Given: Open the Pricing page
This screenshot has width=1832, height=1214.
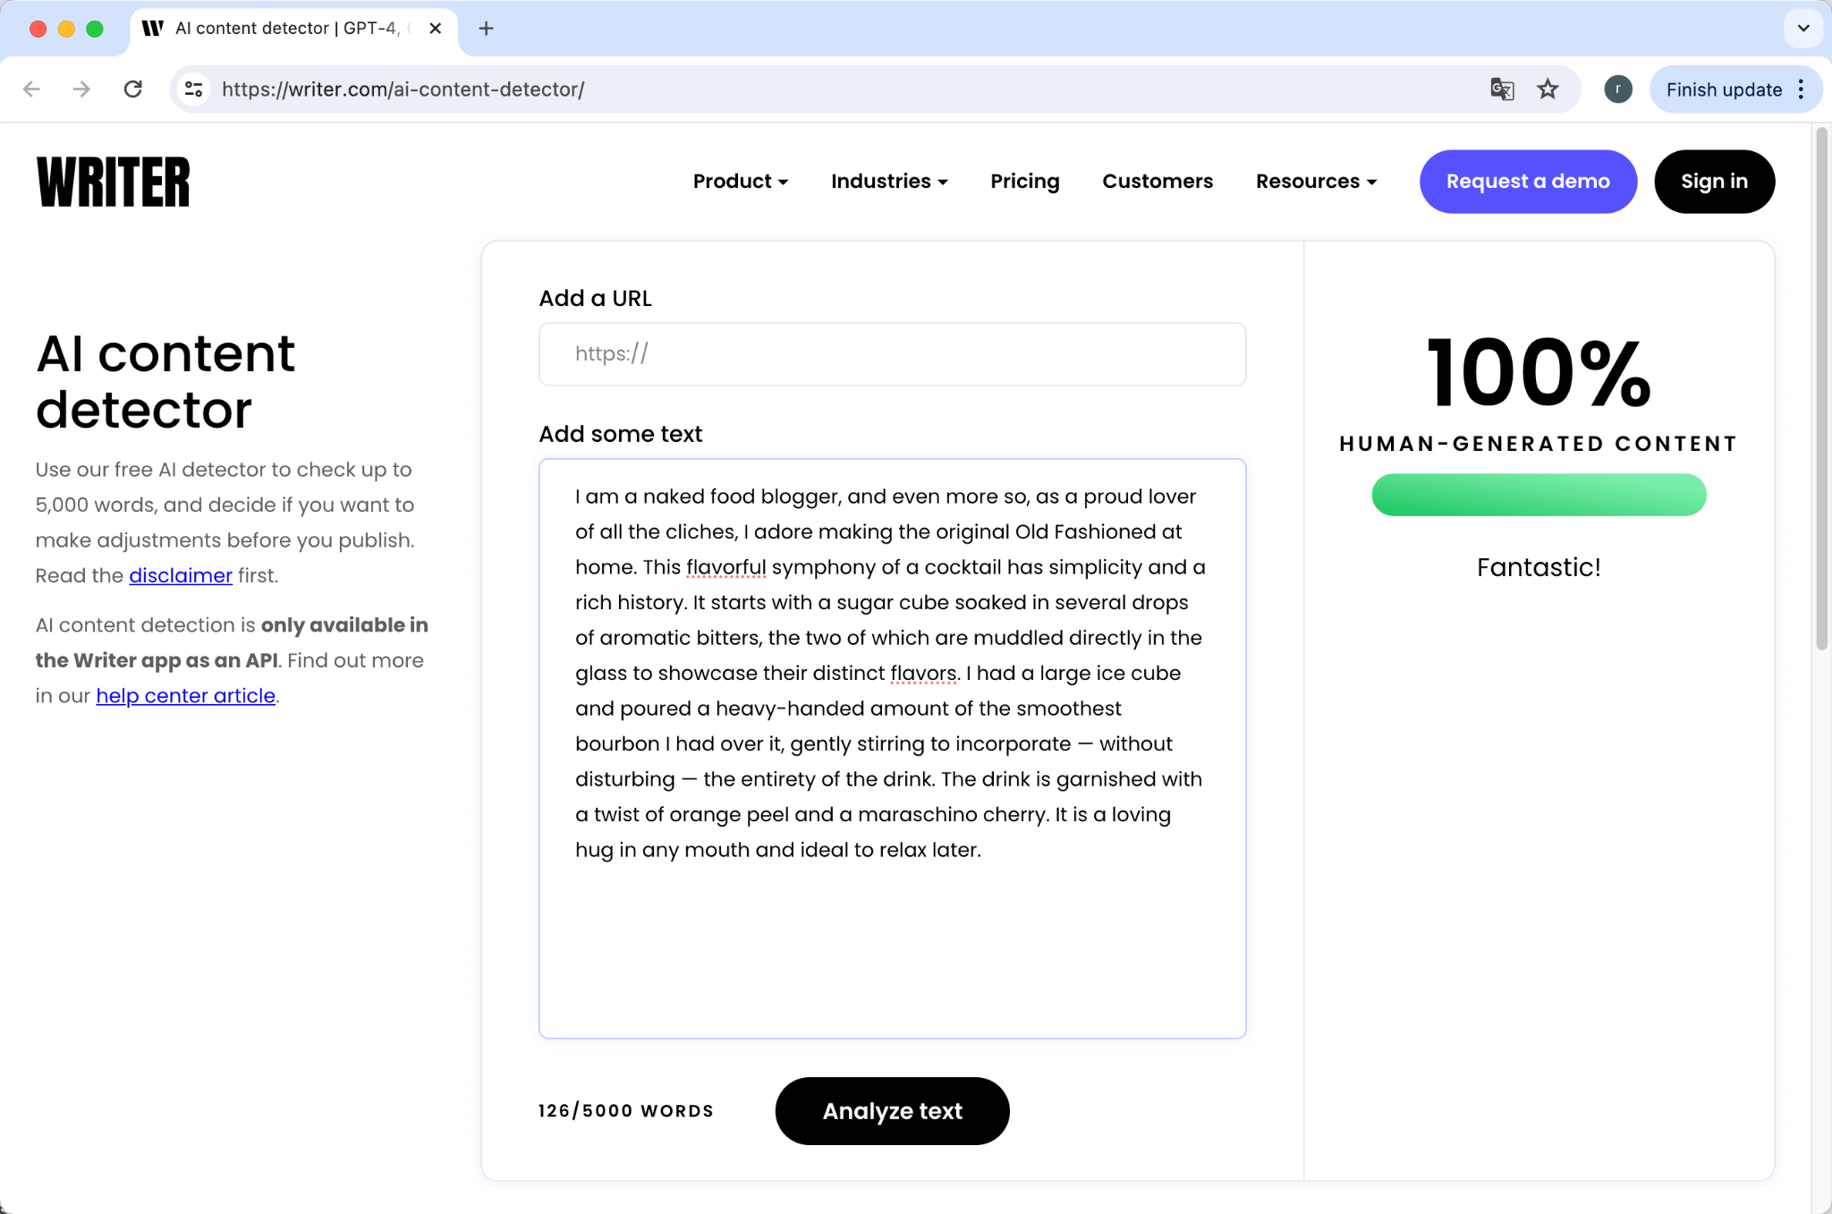Looking at the screenshot, I should coord(1025,182).
